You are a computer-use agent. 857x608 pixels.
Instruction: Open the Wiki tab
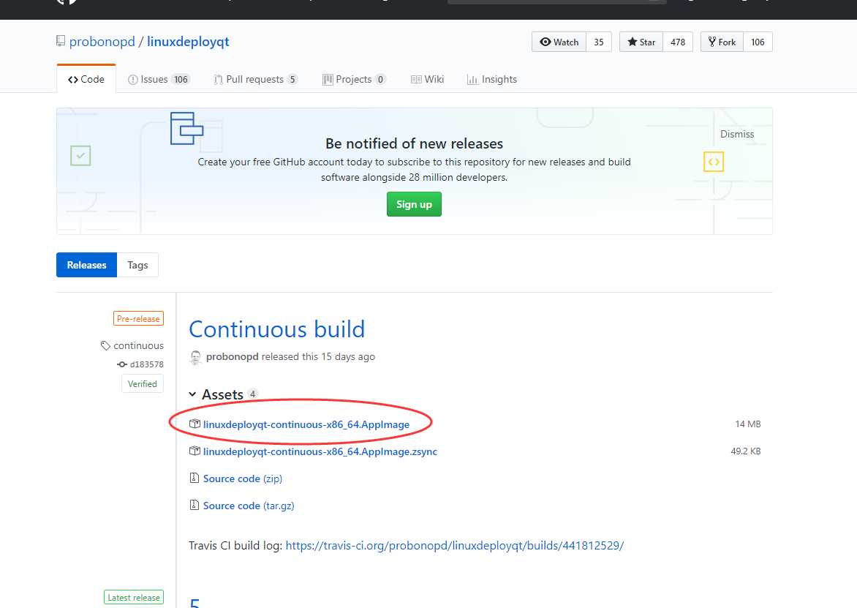[x=428, y=79]
